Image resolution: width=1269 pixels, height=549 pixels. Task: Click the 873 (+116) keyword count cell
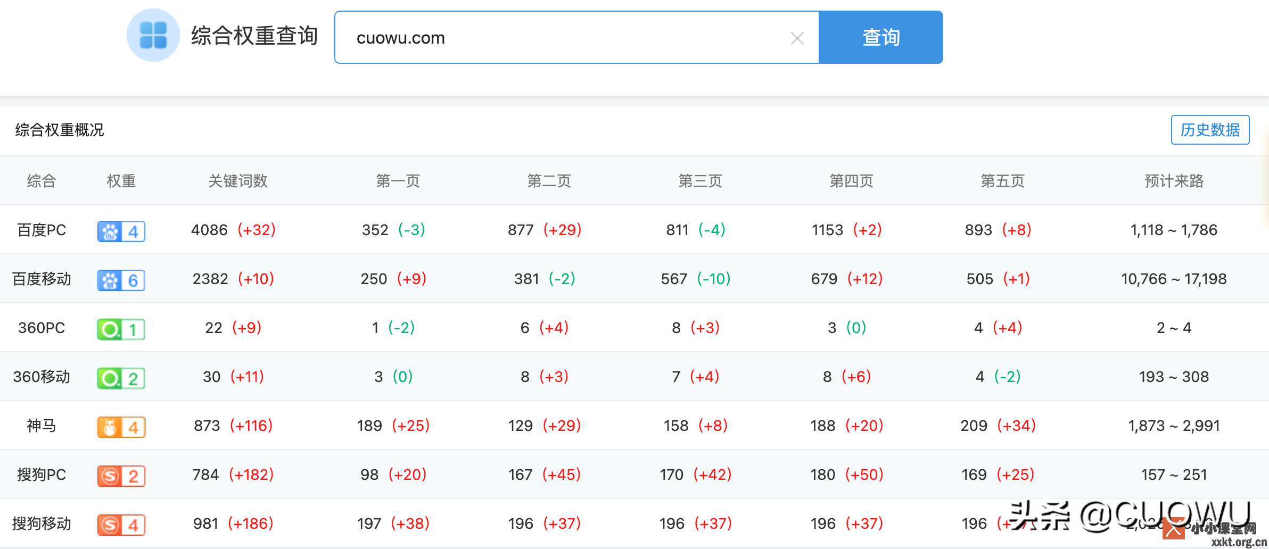pyautogui.click(x=233, y=426)
